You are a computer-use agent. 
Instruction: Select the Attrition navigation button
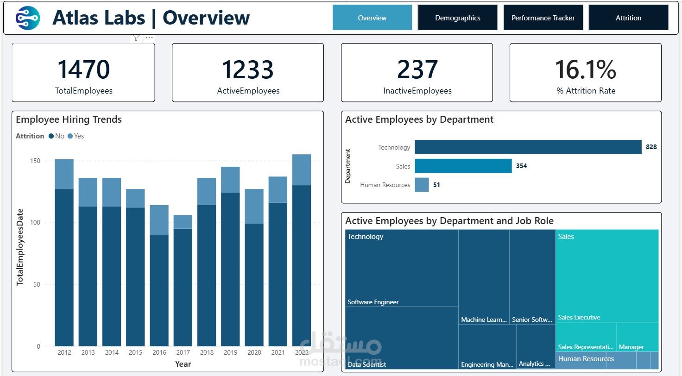click(628, 17)
